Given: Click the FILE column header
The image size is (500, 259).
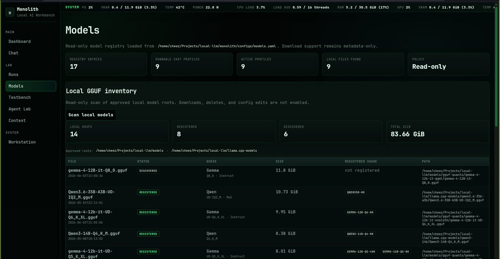Looking at the screenshot, I should [x=71, y=161].
